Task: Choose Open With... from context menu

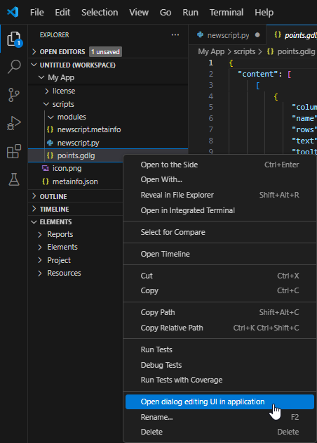Action: 220,180
